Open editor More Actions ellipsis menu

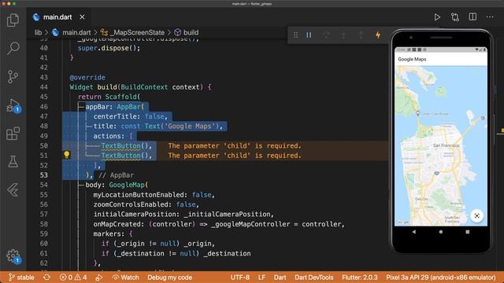(490, 17)
